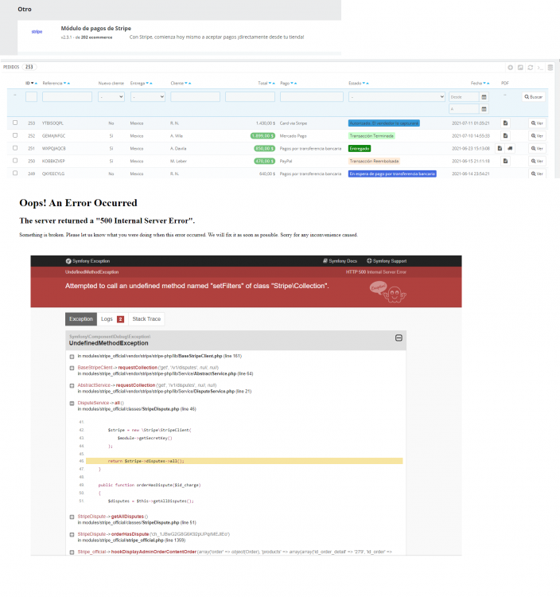Click the Symfony Exception logo
The image size is (560, 597).
(68, 261)
